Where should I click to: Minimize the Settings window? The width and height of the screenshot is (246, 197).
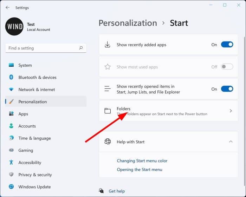pyautogui.click(x=211, y=5)
